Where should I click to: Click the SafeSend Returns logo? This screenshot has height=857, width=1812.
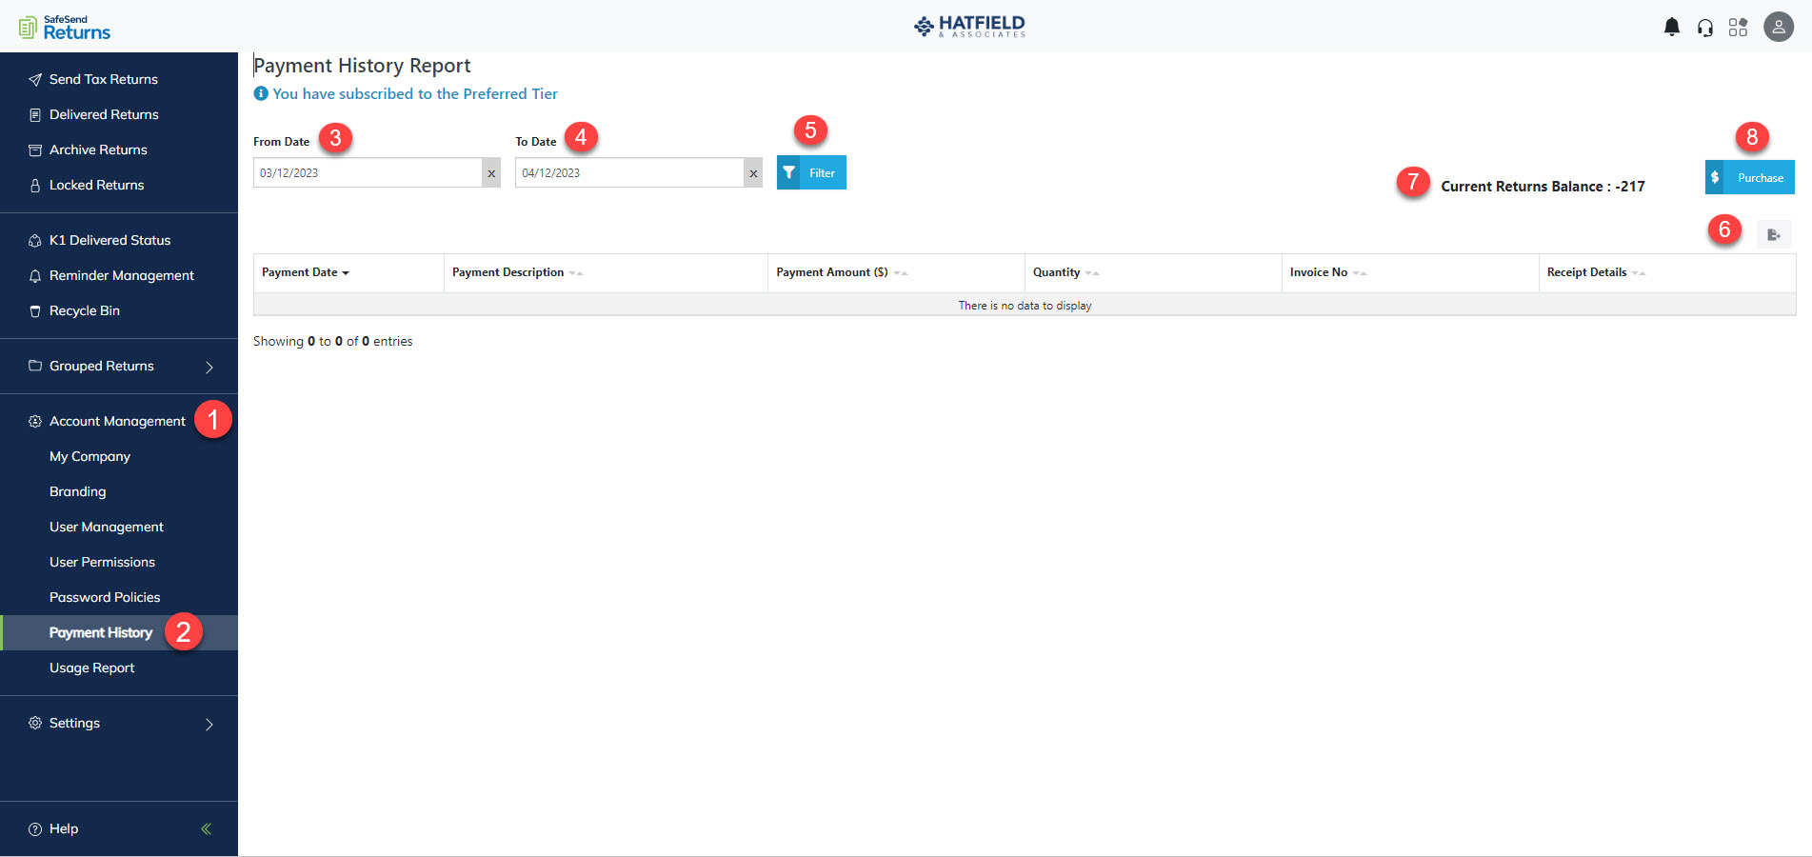tap(62, 27)
